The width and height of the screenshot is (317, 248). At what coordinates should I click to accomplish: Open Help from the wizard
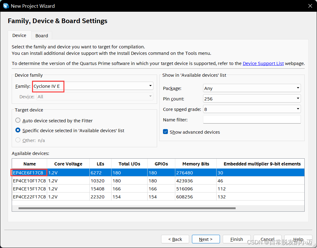[x=298, y=239]
